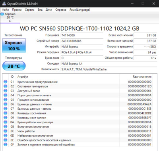Image resolution: width=159 pixels, height=151 pixels.
Task: Click the Возможности field with S.M.A.R.T., TRIM
Action: point(109,69)
